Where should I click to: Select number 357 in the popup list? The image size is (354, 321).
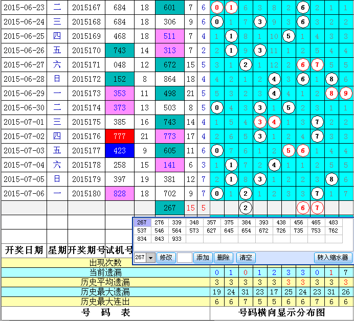pyautogui.click(x=212, y=222)
